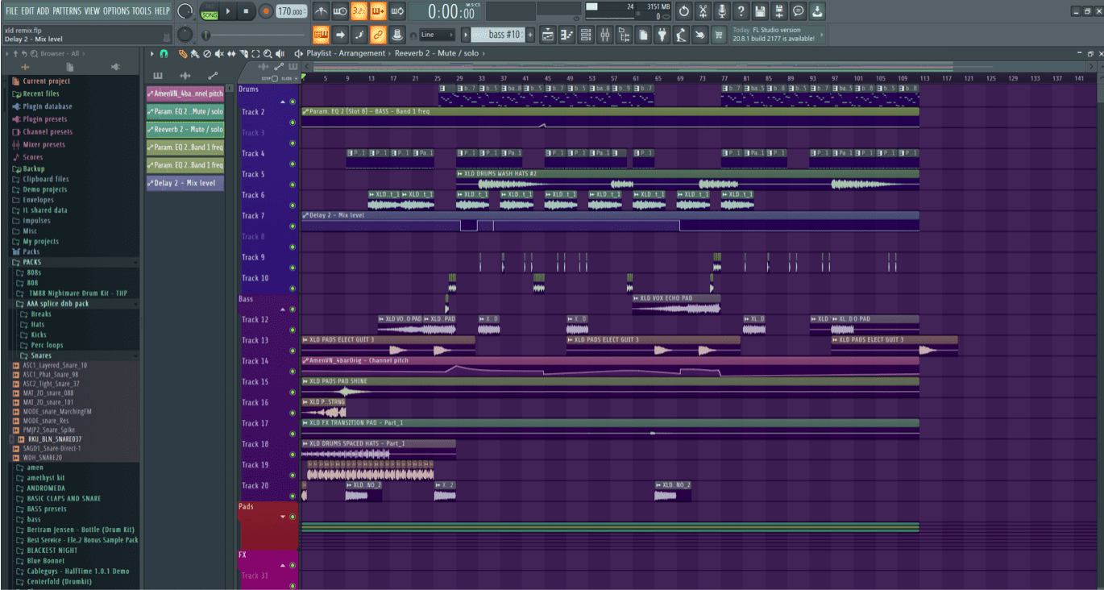The height and width of the screenshot is (590, 1104).
Task: Click the browser search magnifier icon
Action: point(34,54)
